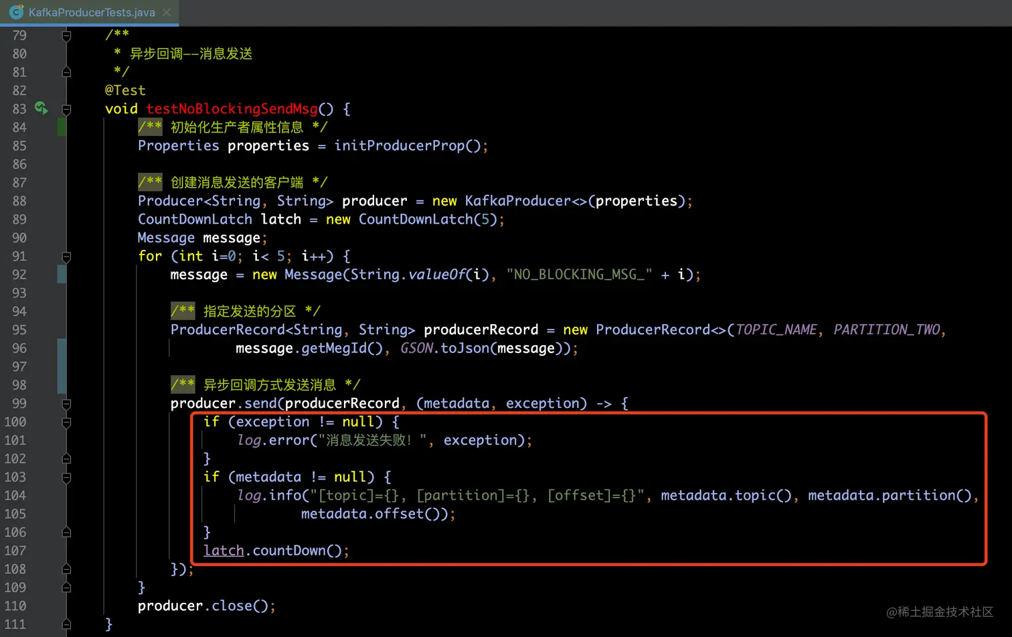Click the initProducerProp() call
Viewport: 1012px width, 637px height.
(x=407, y=145)
